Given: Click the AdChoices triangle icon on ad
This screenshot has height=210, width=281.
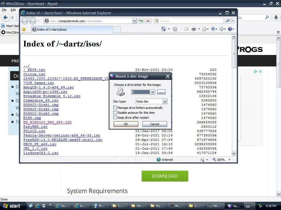Looking at the screenshot, I should [256, 71].
